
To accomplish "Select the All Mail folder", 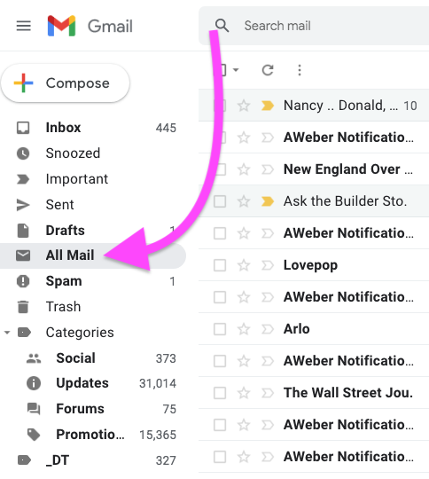I will coord(93,255).
